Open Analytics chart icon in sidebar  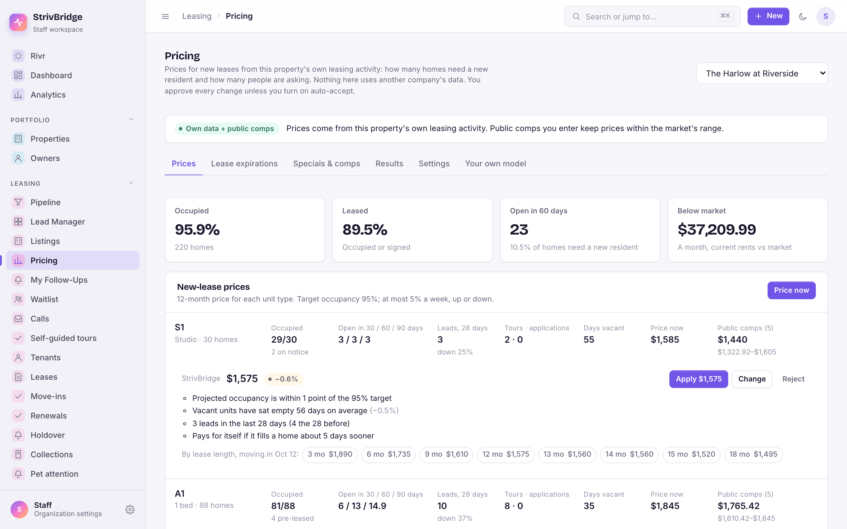(18, 95)
